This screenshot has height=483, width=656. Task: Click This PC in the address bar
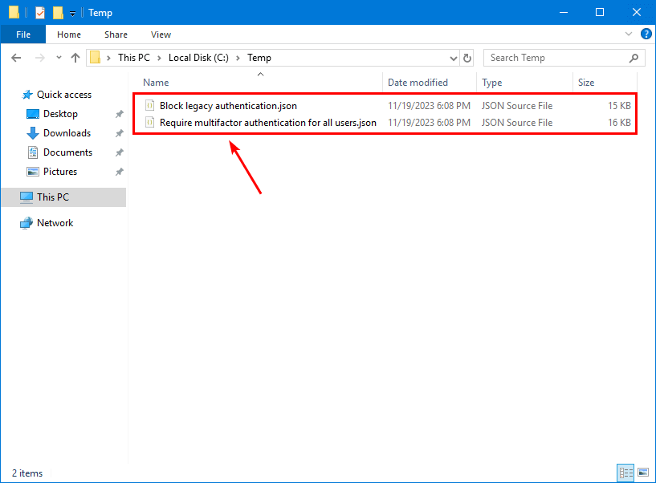tap(134, 58)
